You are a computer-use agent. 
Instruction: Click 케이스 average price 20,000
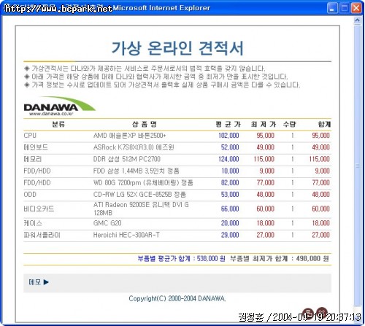coord(230,223)
